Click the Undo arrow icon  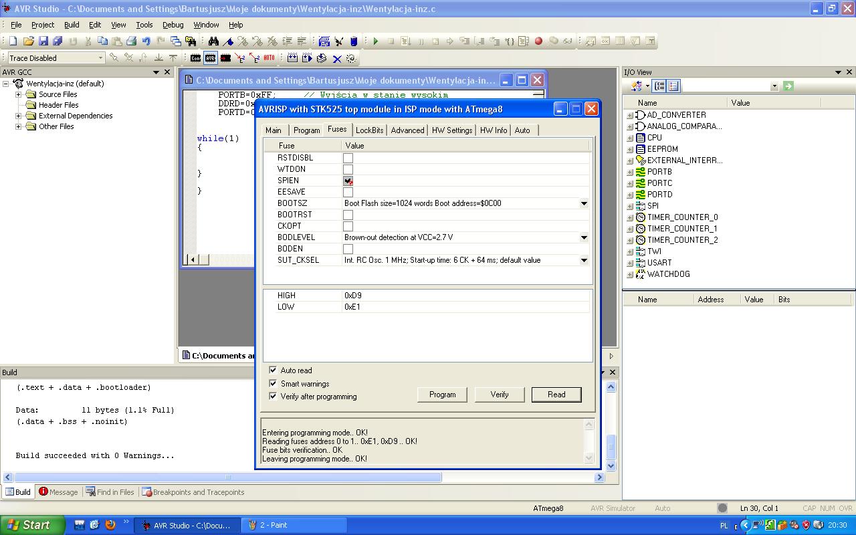pyautogui.click(x=146, y=41)
